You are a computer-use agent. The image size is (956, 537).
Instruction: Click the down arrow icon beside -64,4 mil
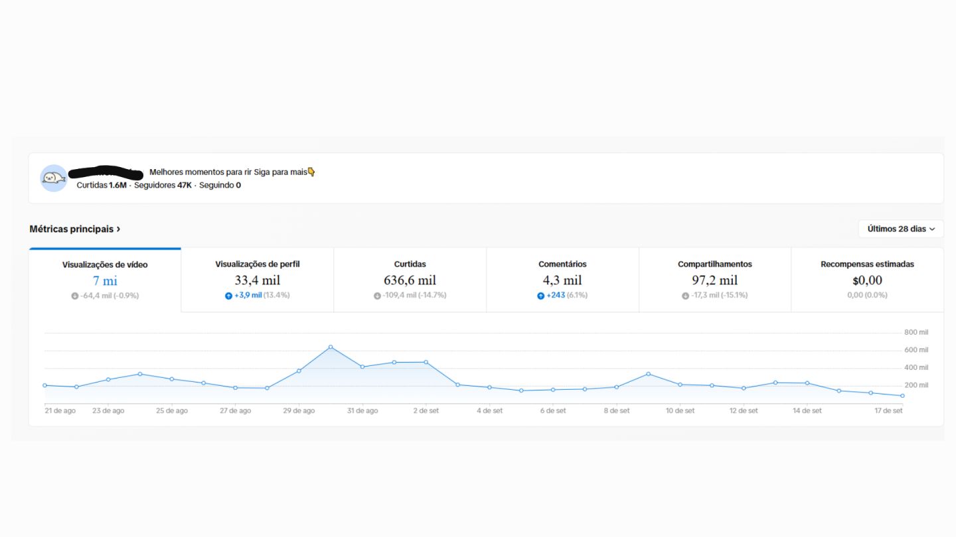point(75,296)
